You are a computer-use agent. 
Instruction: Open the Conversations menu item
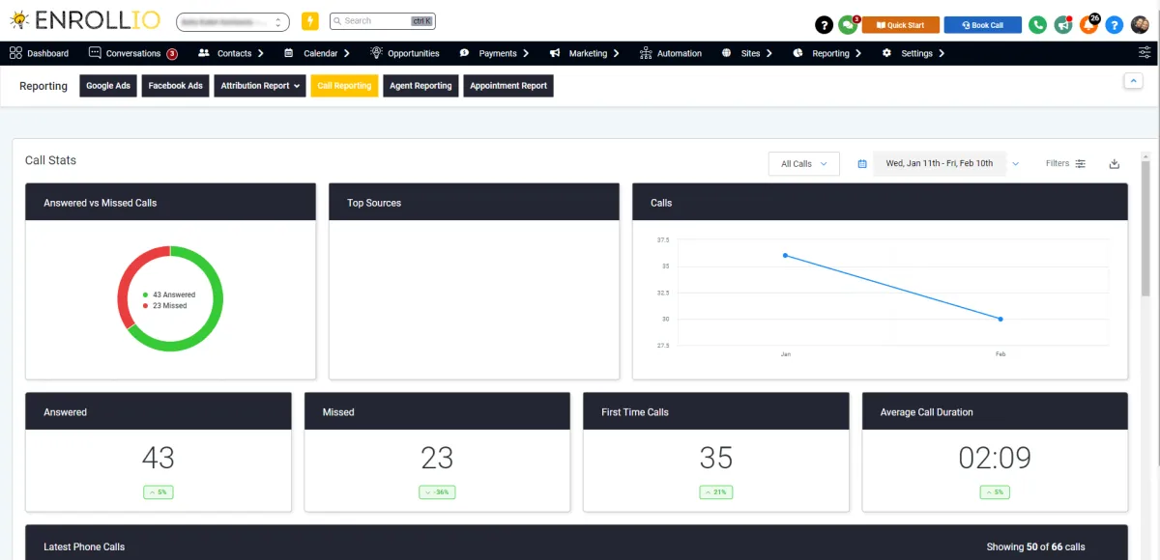point(133,53)
